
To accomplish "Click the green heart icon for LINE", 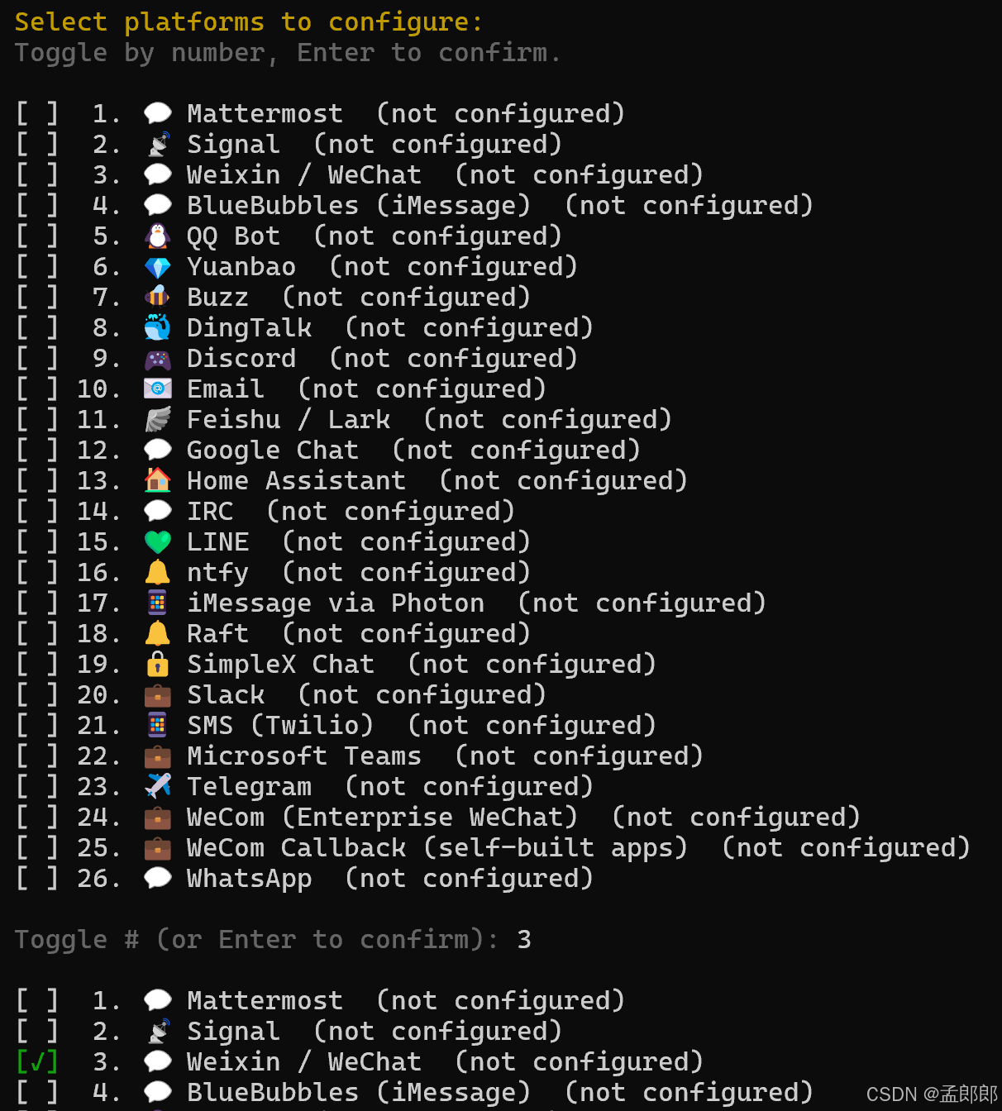I will [157, 542].
